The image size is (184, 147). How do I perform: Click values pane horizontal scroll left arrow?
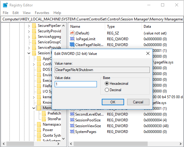pyautogui.click(x=71, y=144)
